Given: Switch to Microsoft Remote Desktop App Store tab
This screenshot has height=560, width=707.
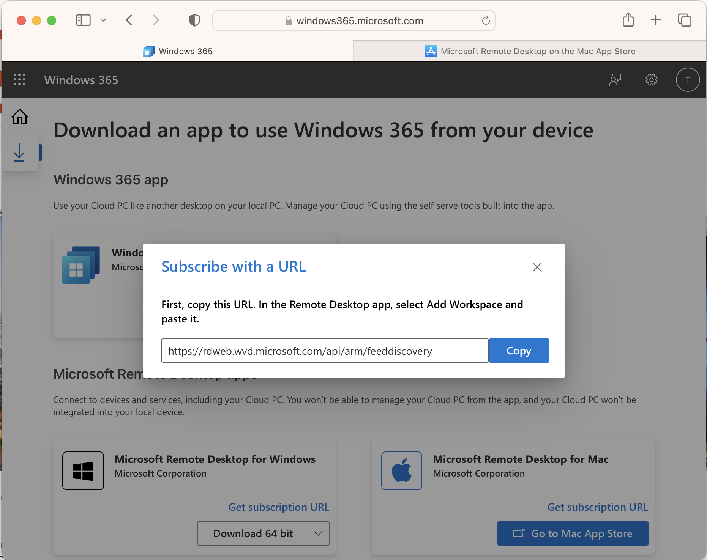Looking at the screenshot, I should pos(530,51).
